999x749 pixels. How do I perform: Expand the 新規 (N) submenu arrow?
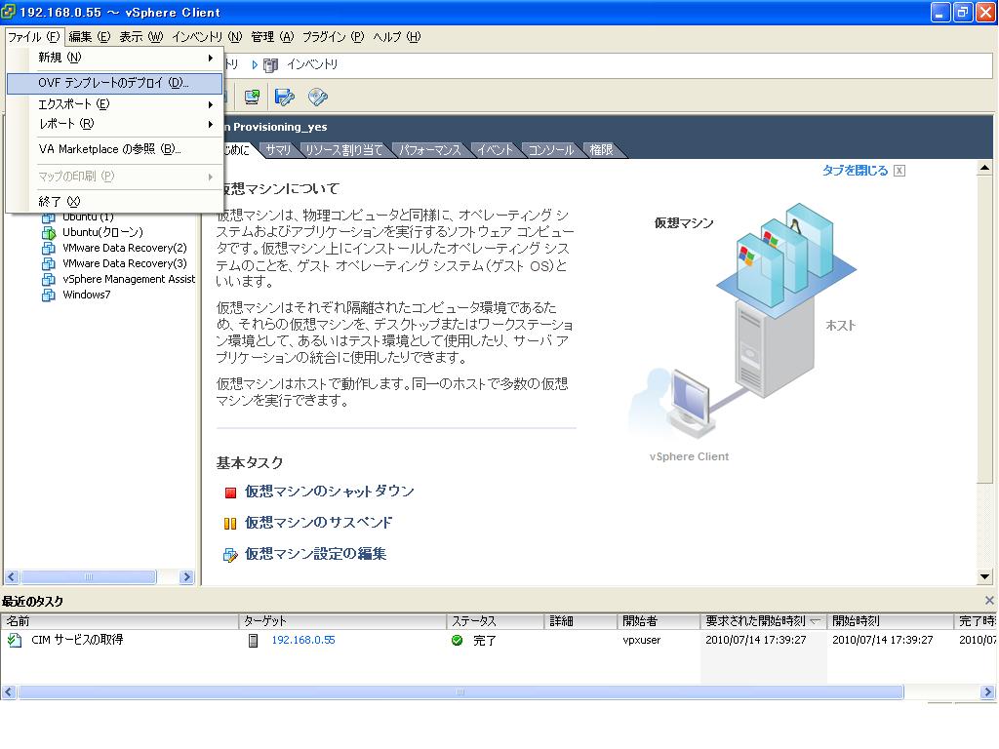click(211, 58)
